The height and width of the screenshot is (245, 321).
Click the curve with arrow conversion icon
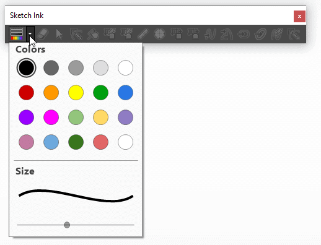pyautogui.click(x=209, y=34)
